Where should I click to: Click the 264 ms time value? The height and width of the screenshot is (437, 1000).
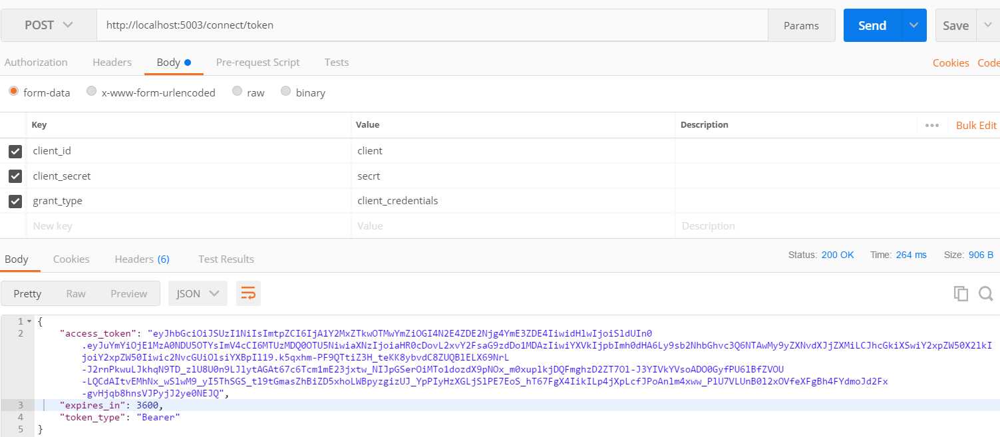(912, 255)
